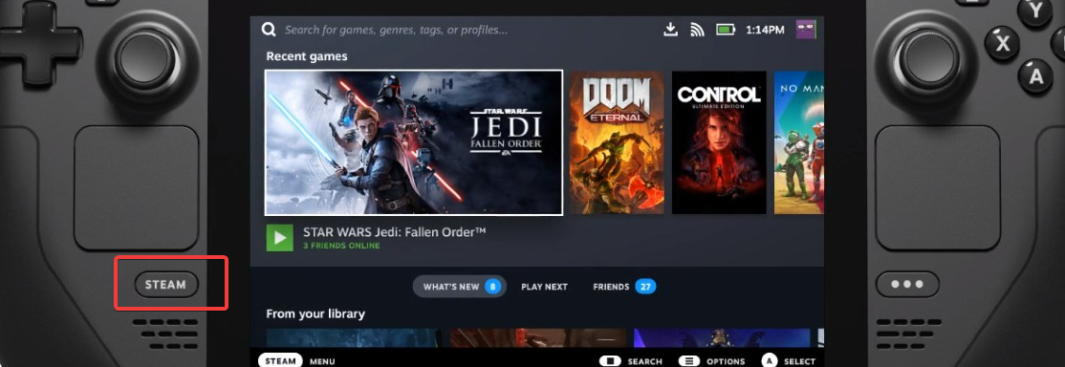Click the three-dot quick access button

click(x=907, y=285)
